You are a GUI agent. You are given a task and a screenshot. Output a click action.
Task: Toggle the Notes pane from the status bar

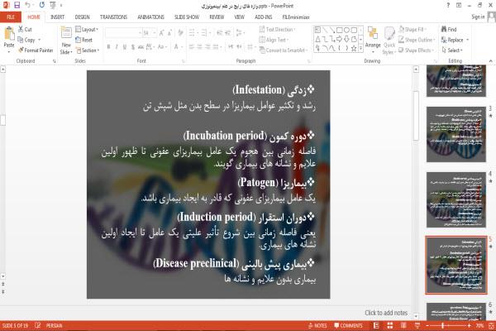[x=317, y=325]
